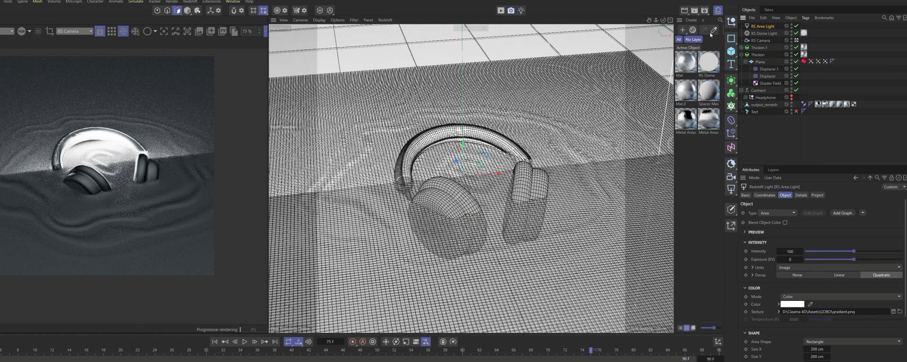Toggle the green checkmark for RS Area Light
Screen dimensions: 907x362
[x=796, y=26]
